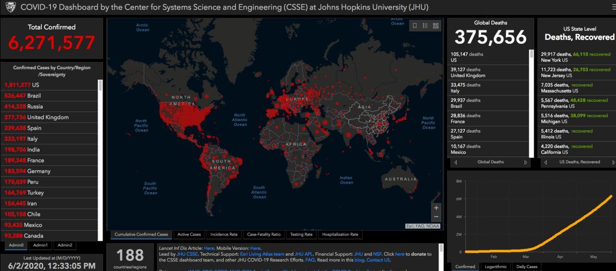Switch to the Admin2 tab
Viewport: 616px width, 271px height.
click(64, 246)
